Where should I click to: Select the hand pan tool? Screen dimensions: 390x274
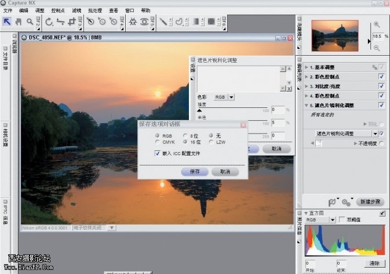click(x=18, y=21)
